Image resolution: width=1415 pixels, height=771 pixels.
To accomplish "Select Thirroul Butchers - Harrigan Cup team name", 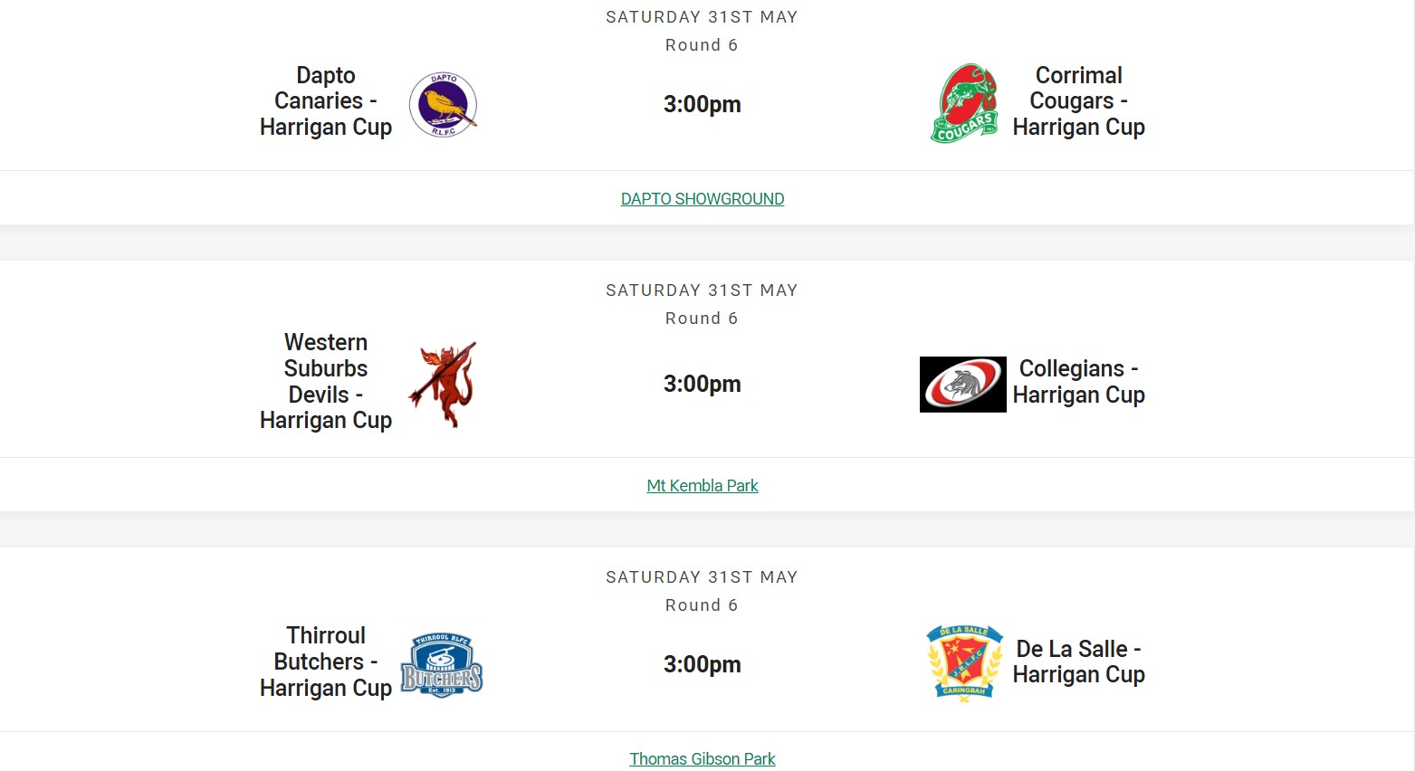I will click(326, 662).
